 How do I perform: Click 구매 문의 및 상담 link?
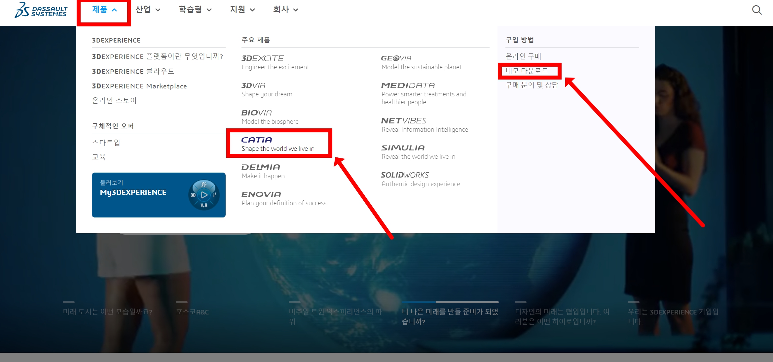[x=532, y=85]
